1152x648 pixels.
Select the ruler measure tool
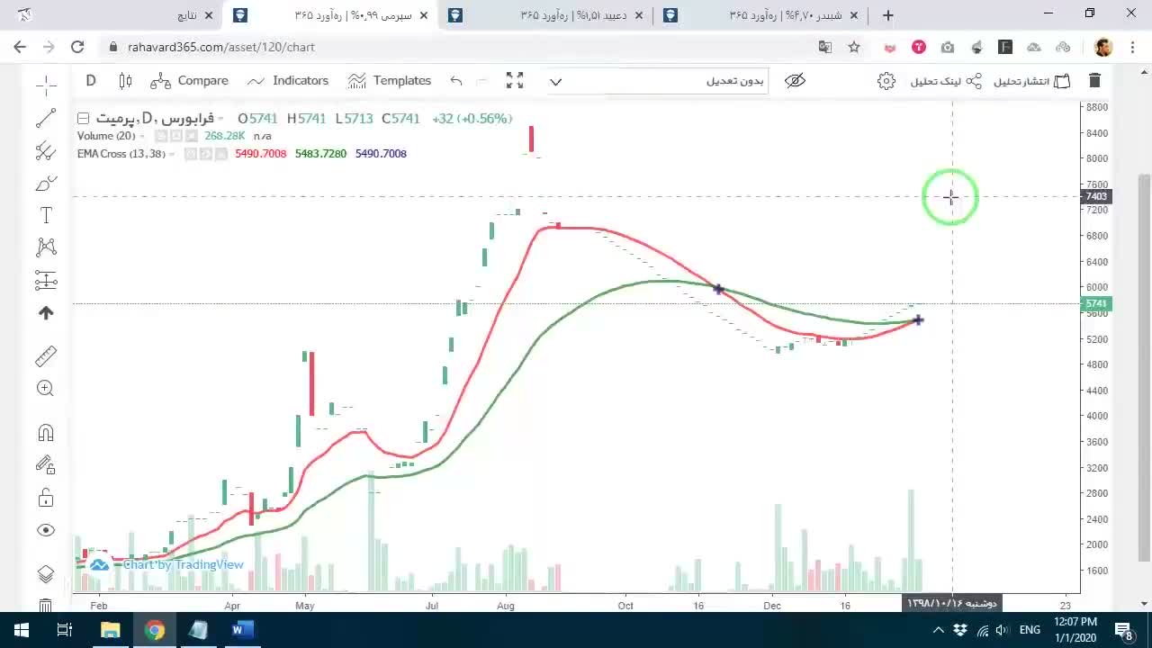click(x=46, y=356)
